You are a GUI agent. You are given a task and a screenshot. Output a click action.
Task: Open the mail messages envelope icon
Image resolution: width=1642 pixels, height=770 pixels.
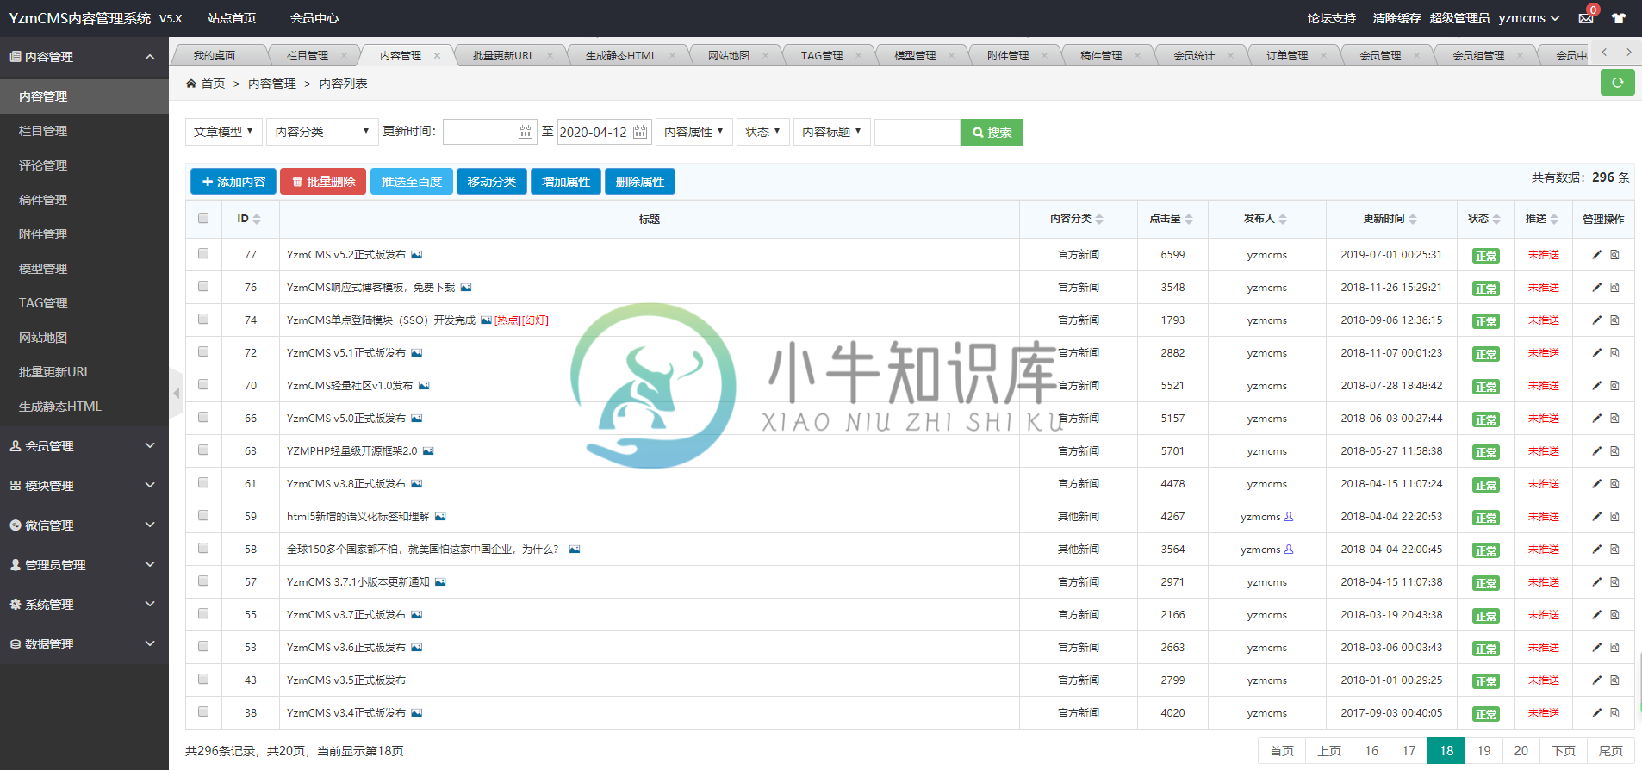pyautogui.click(x=1586, y=18)
